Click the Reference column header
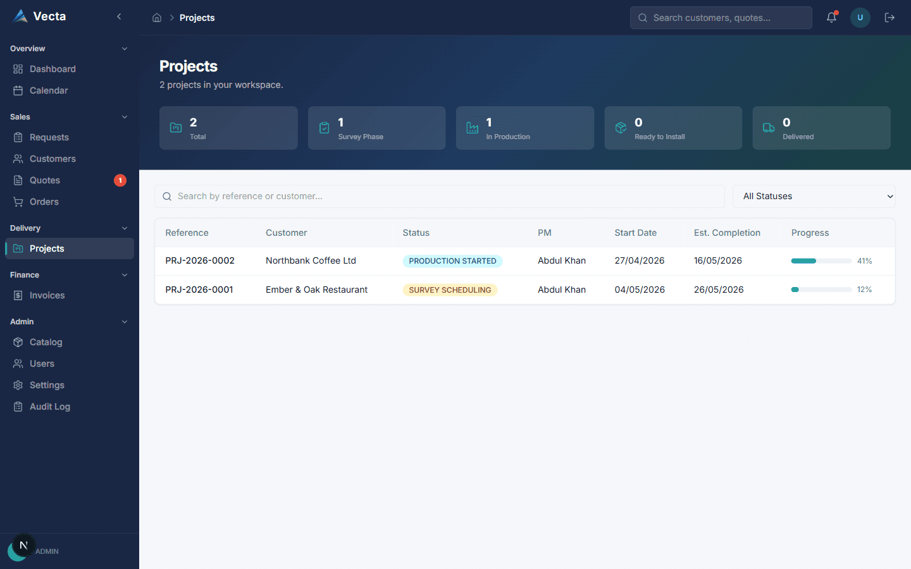 tap(187, 233)
